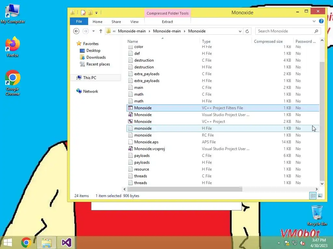Select Desktop under Favorites

click(x=93, y=50)
